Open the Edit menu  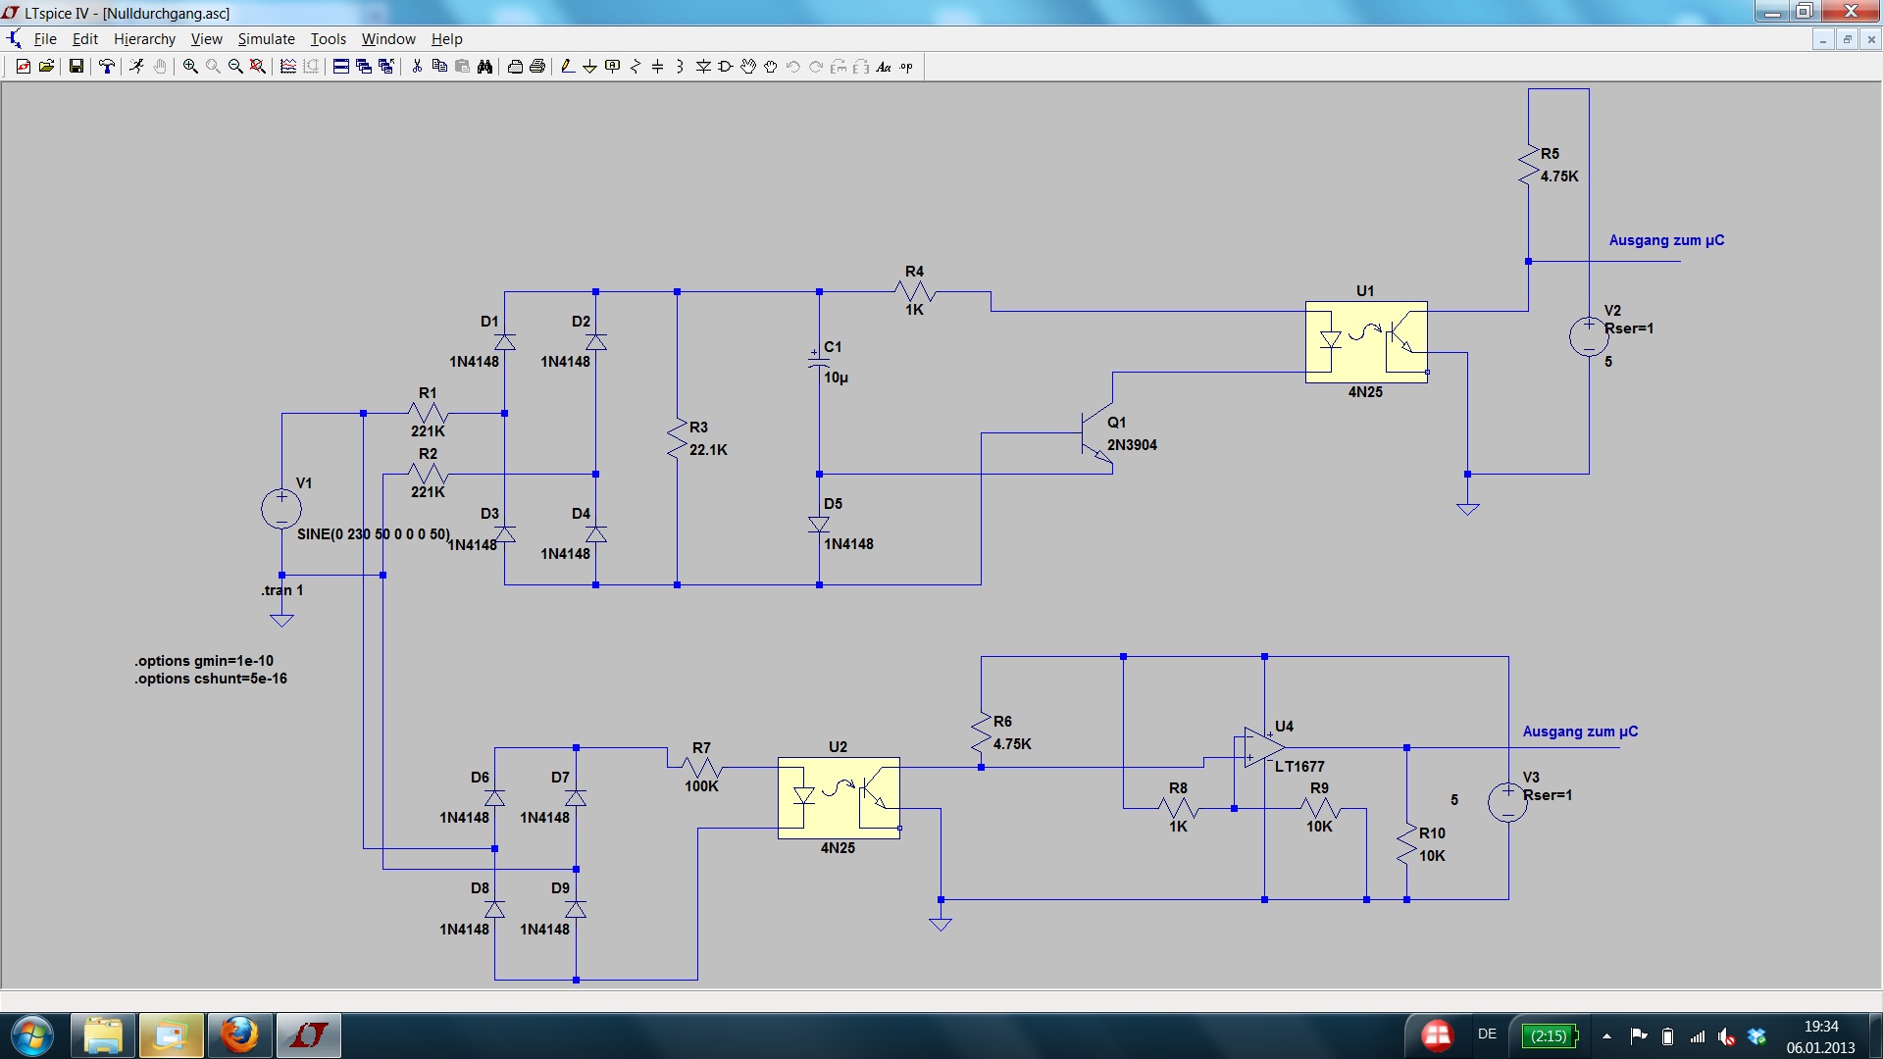pos(85,39)
